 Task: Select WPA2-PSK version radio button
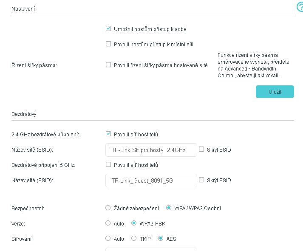(x=134, y=223)
